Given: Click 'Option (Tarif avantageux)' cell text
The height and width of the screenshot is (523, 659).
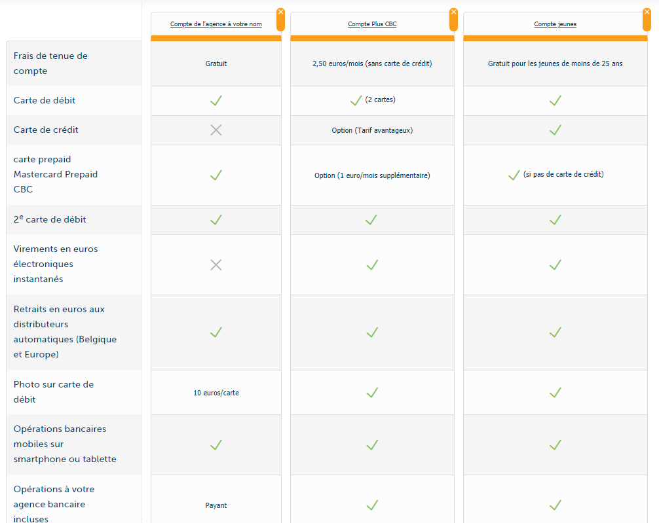Looking at the screenshot, I should (x=372, y=130).
